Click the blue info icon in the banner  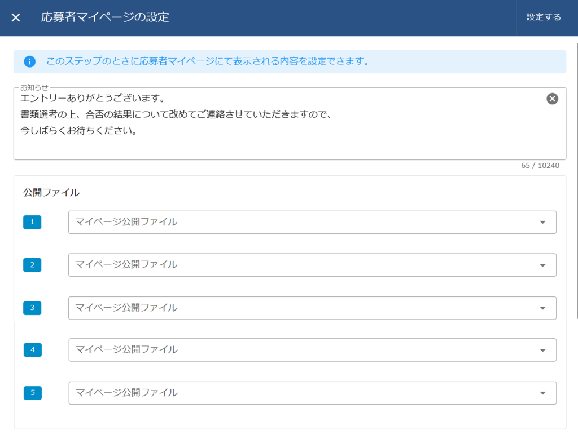coord(30,61)
